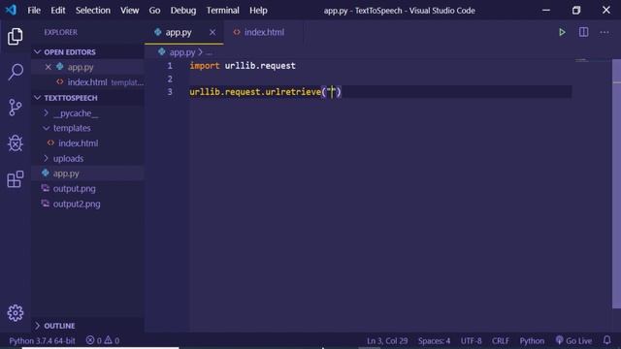Open the Go menu

click(x=154, y=11)
